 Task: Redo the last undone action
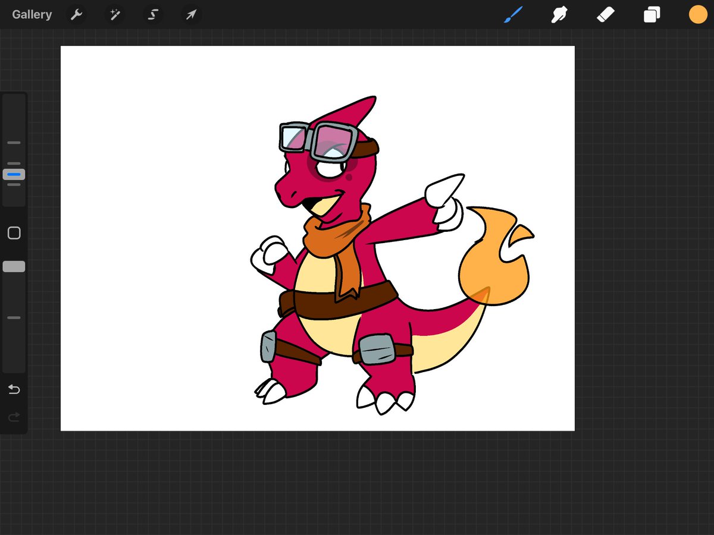[14, 417]
